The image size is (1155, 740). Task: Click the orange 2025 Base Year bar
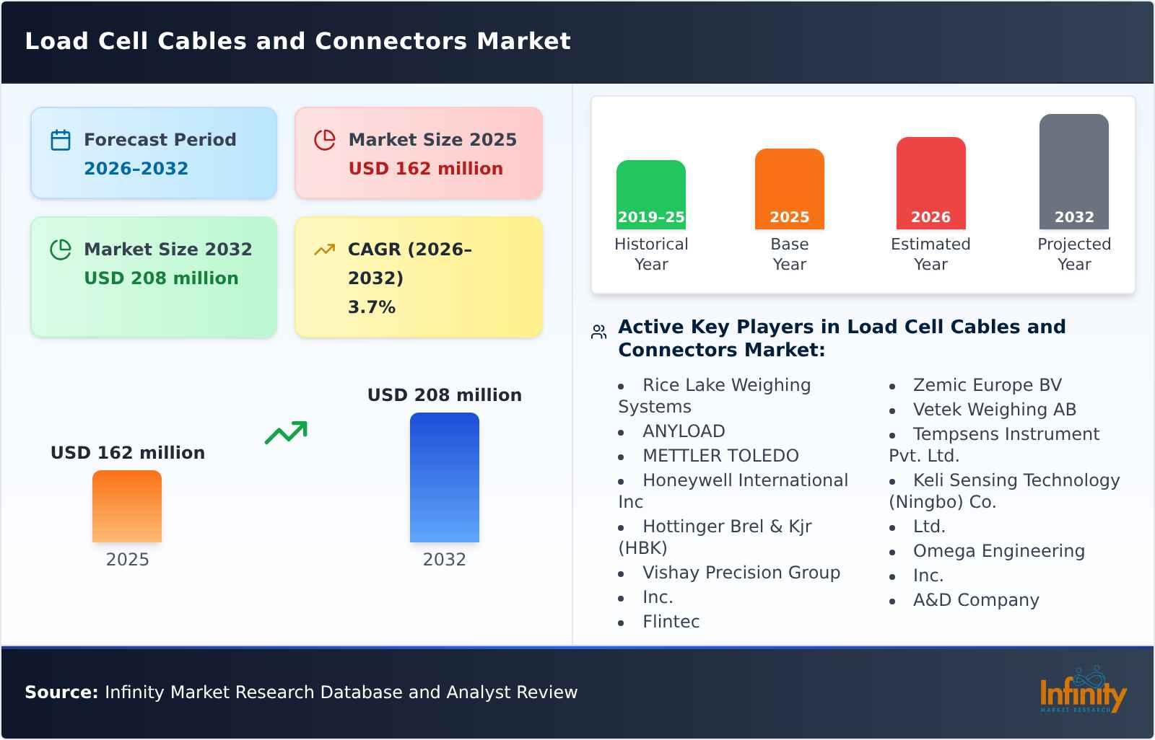[x=790, y=189]
